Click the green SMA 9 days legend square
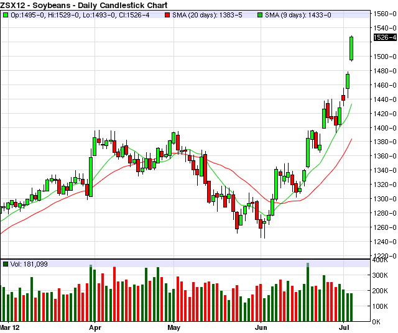398x333 pixels. coord(260,15)
